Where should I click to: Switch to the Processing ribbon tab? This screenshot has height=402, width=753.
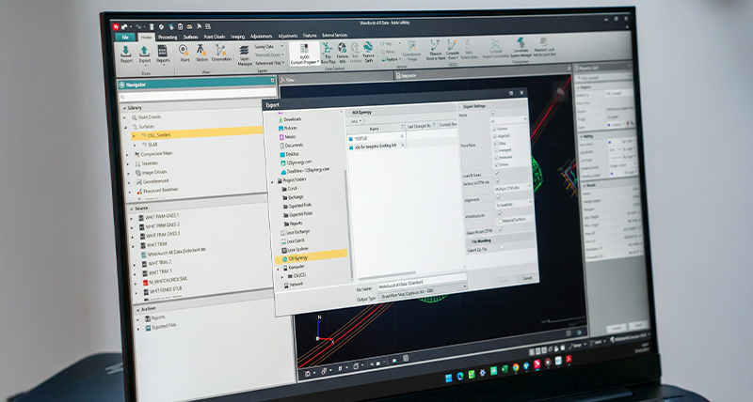(x=166, y=37)
